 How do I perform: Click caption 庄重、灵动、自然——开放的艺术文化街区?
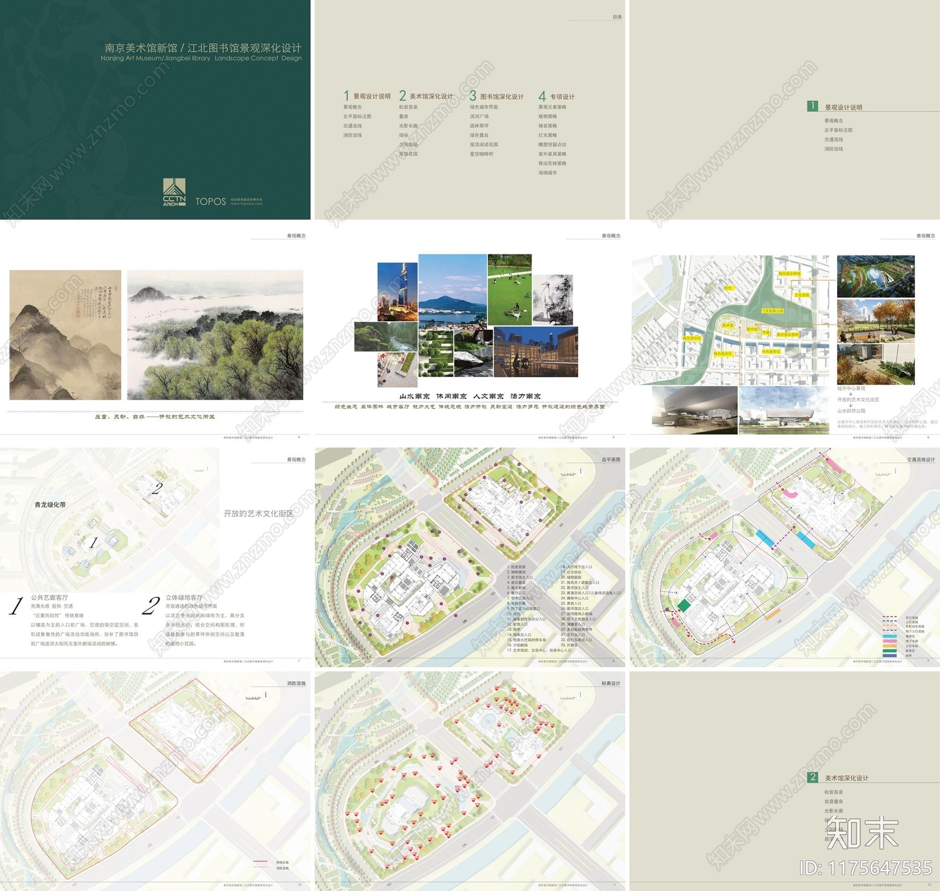tap(155, 416)
